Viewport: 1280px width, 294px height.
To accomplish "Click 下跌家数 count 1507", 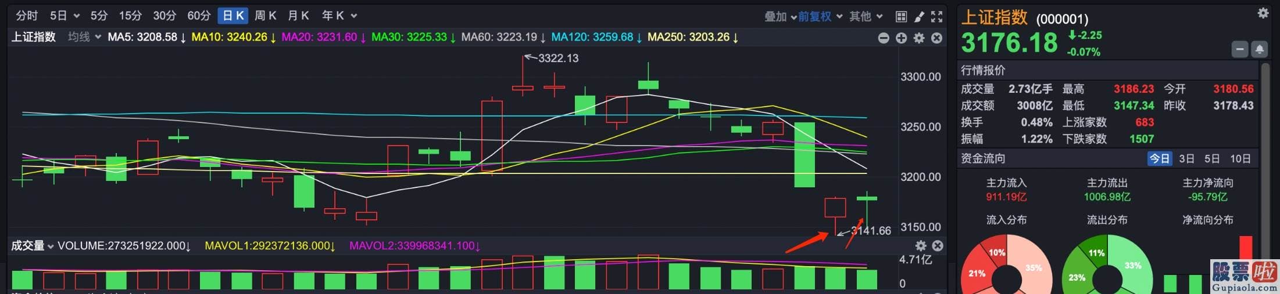I will point(1142,139).
